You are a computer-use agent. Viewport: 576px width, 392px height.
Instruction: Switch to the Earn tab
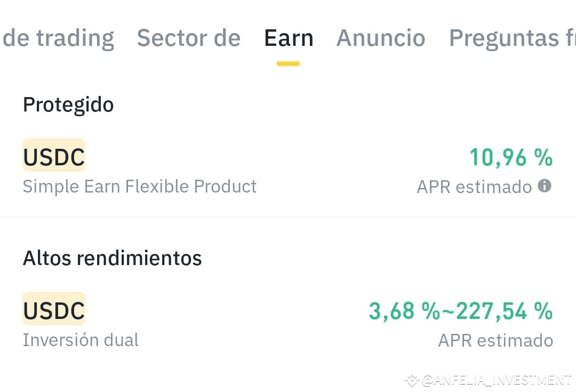(x=289, y=37)
